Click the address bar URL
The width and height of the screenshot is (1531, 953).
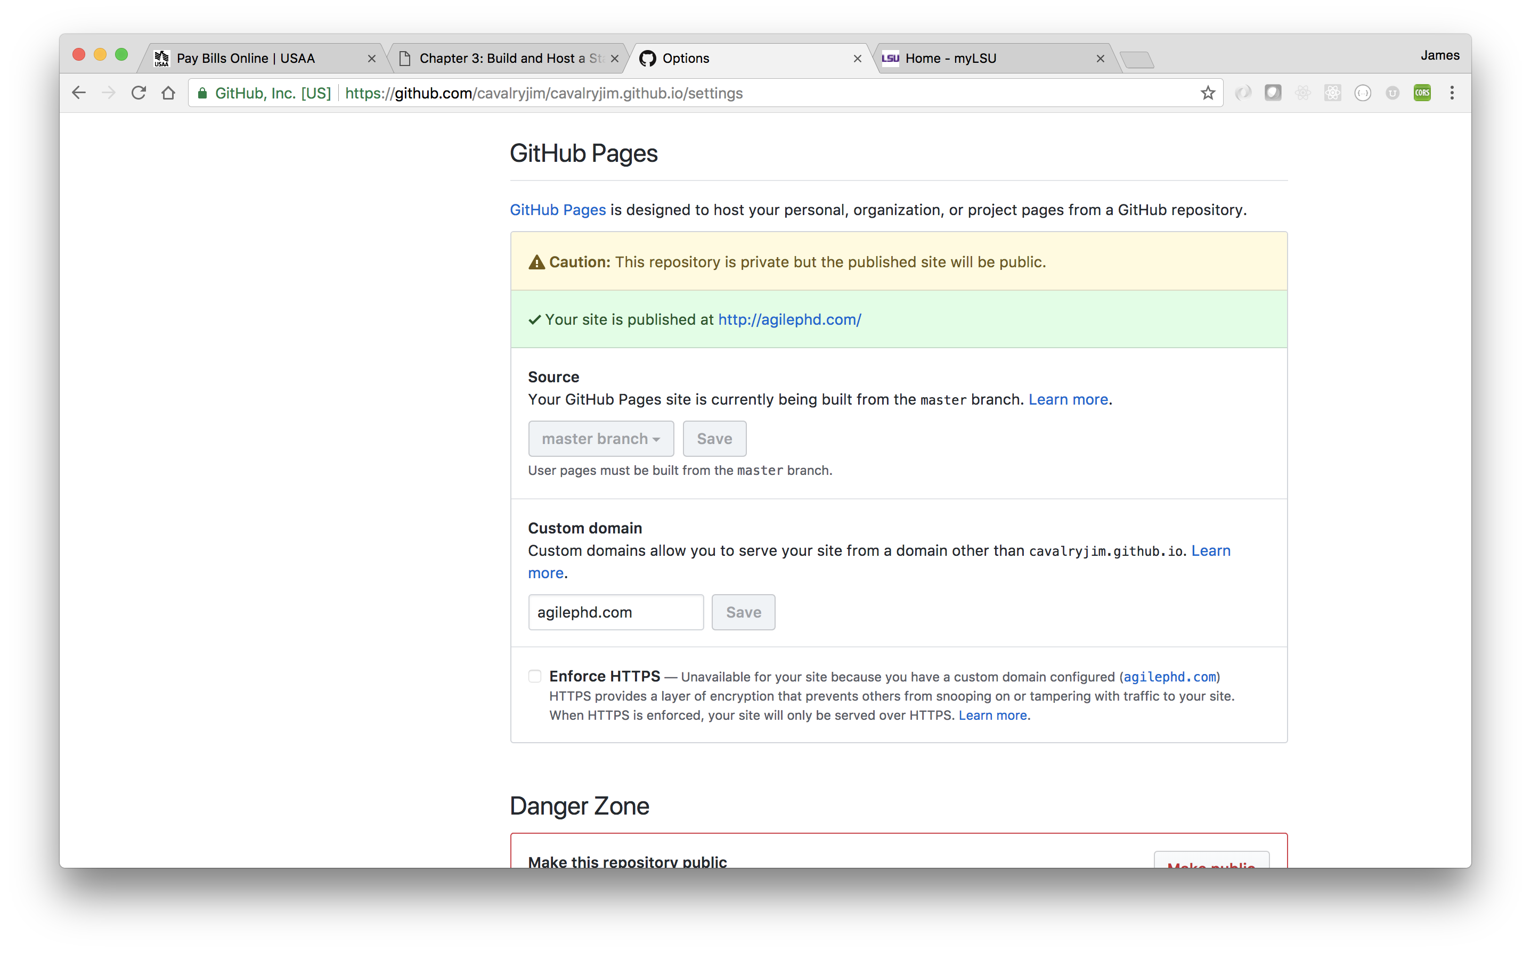(543, 93)
